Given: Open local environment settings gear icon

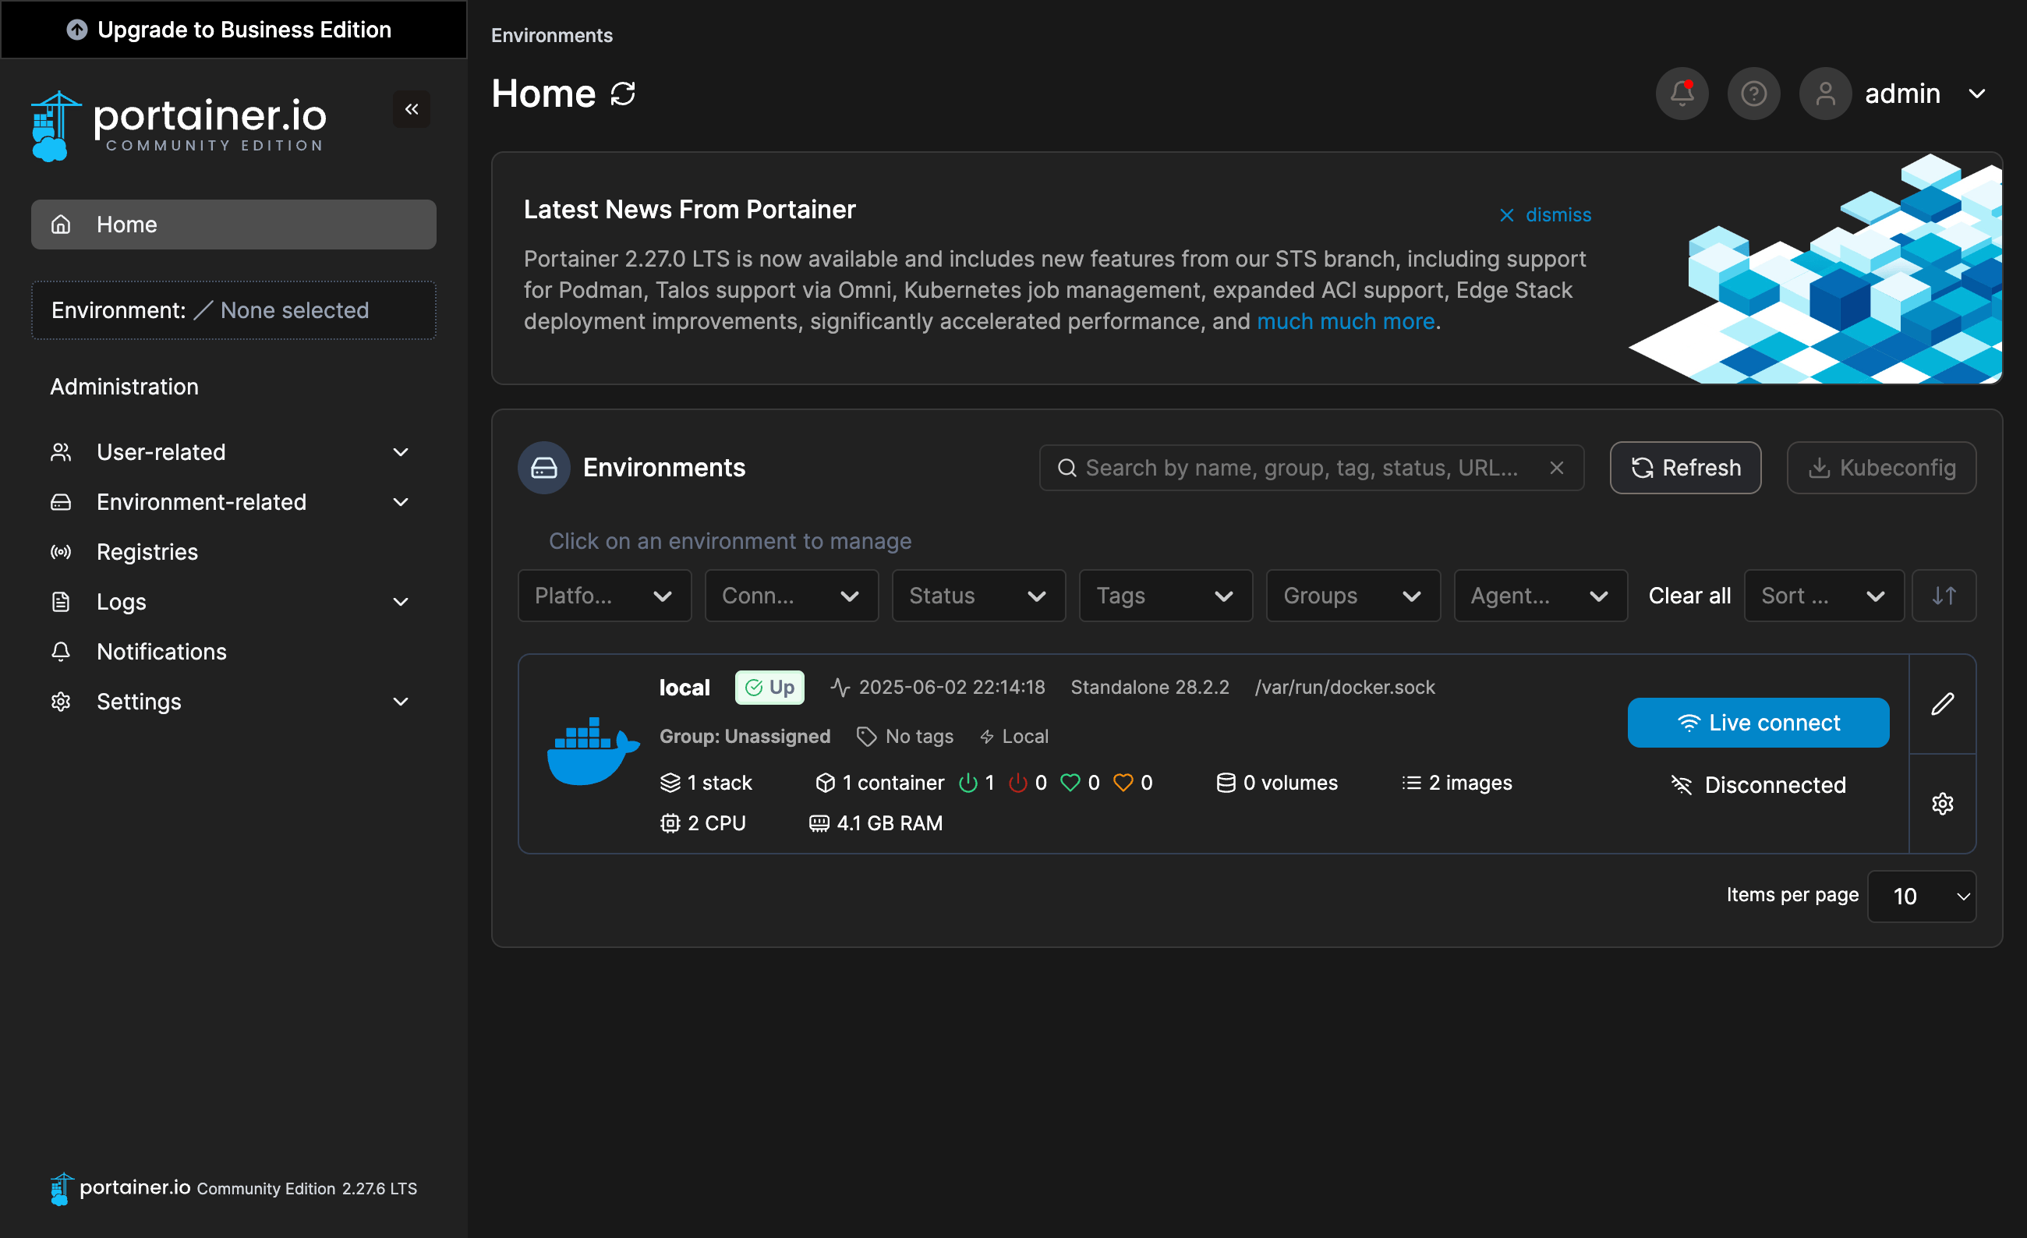Looking at the screenshot, I should coord(1942,804).
